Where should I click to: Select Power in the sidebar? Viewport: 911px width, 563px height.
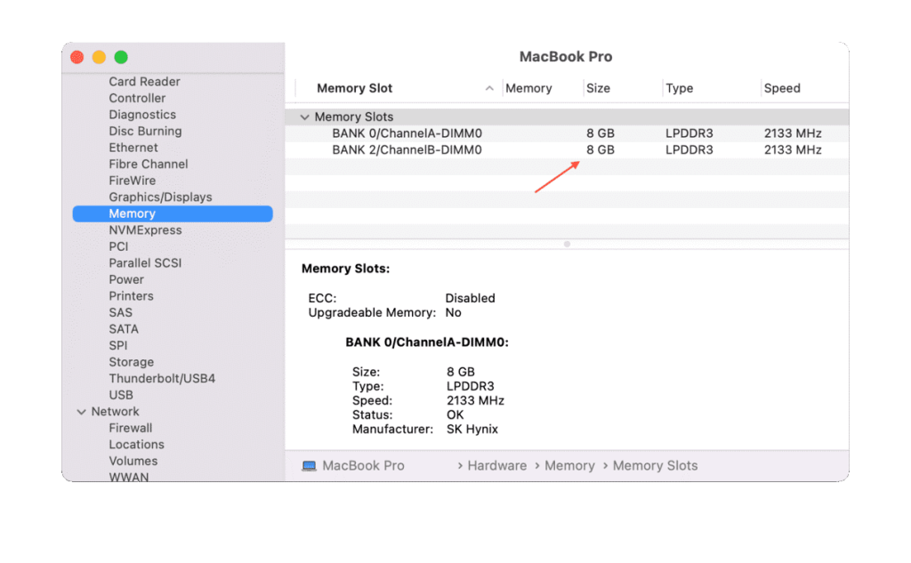[126, 280]
